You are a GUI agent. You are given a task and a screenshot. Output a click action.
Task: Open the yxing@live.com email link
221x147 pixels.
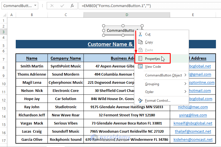(x=193, y=115)
